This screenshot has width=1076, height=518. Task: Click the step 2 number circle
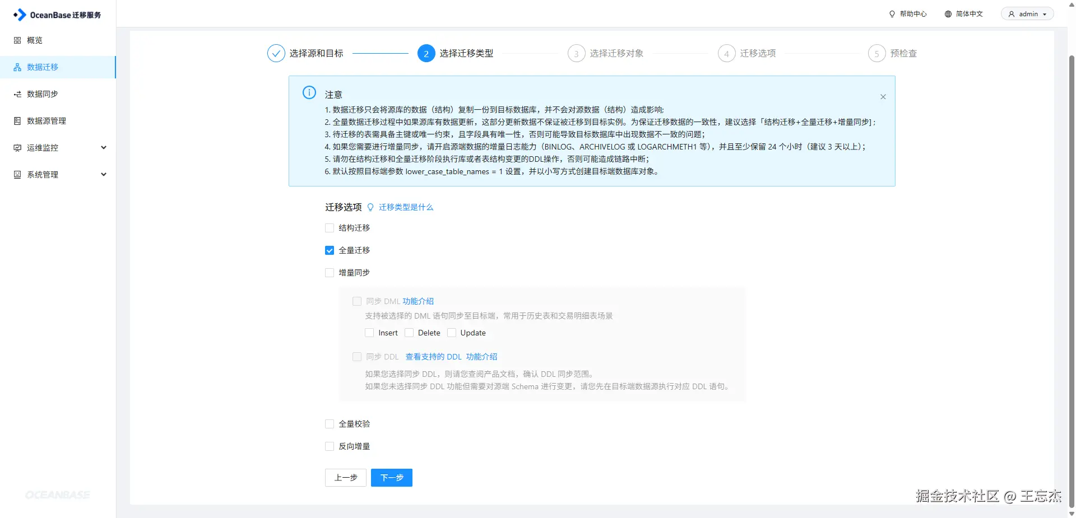(x=426, y=53)
